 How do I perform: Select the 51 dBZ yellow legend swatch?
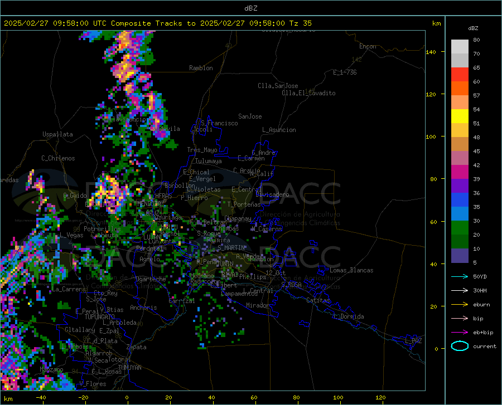click(x=460, y=116)
